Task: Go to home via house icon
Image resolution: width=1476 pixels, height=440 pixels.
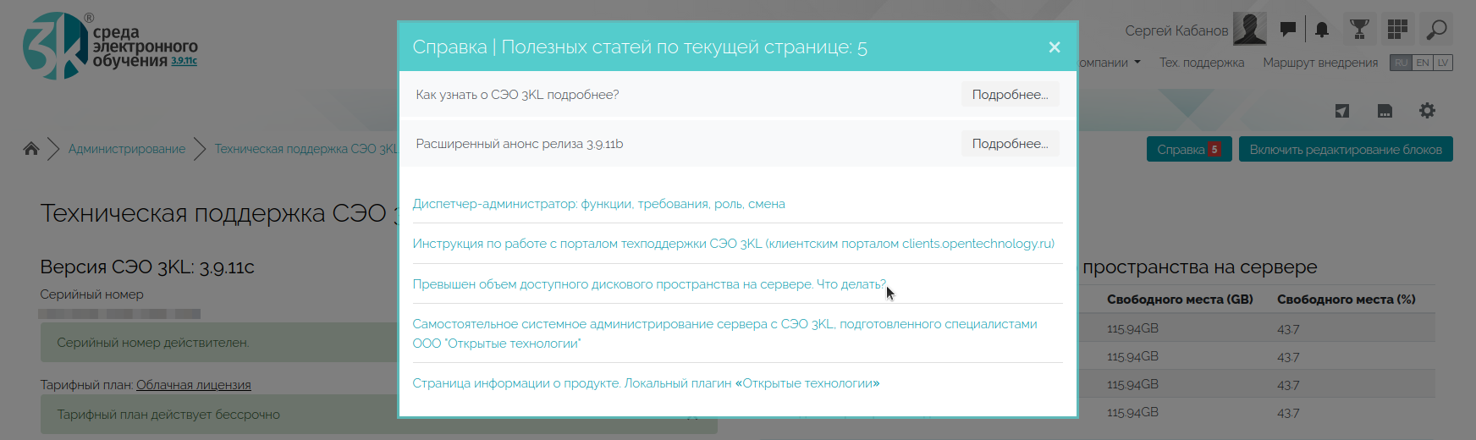Action: [31, 149]
